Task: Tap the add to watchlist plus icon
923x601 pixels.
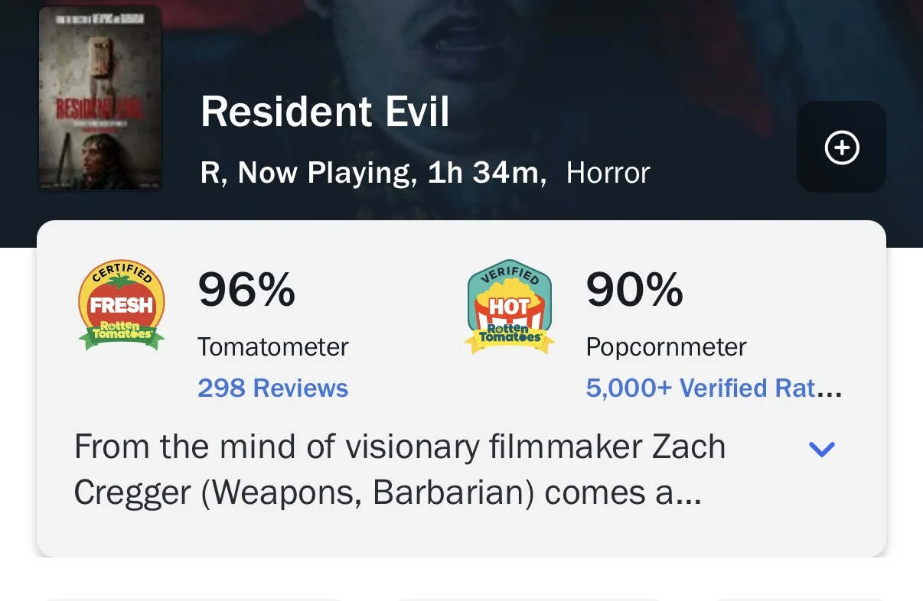Action: [x=842, y=148]
